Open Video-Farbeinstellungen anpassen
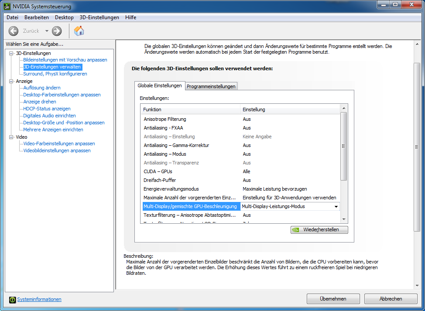425x311 pixels. pos(59,144)
